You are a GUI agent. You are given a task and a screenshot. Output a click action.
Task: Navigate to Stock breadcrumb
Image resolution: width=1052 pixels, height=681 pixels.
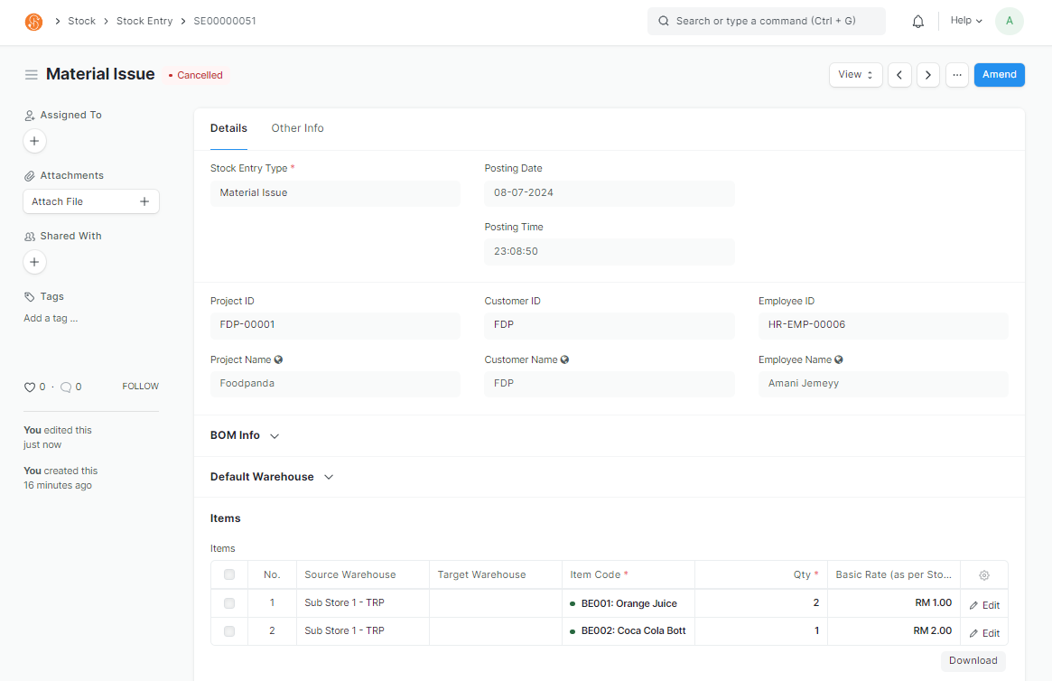click(82, 21)
